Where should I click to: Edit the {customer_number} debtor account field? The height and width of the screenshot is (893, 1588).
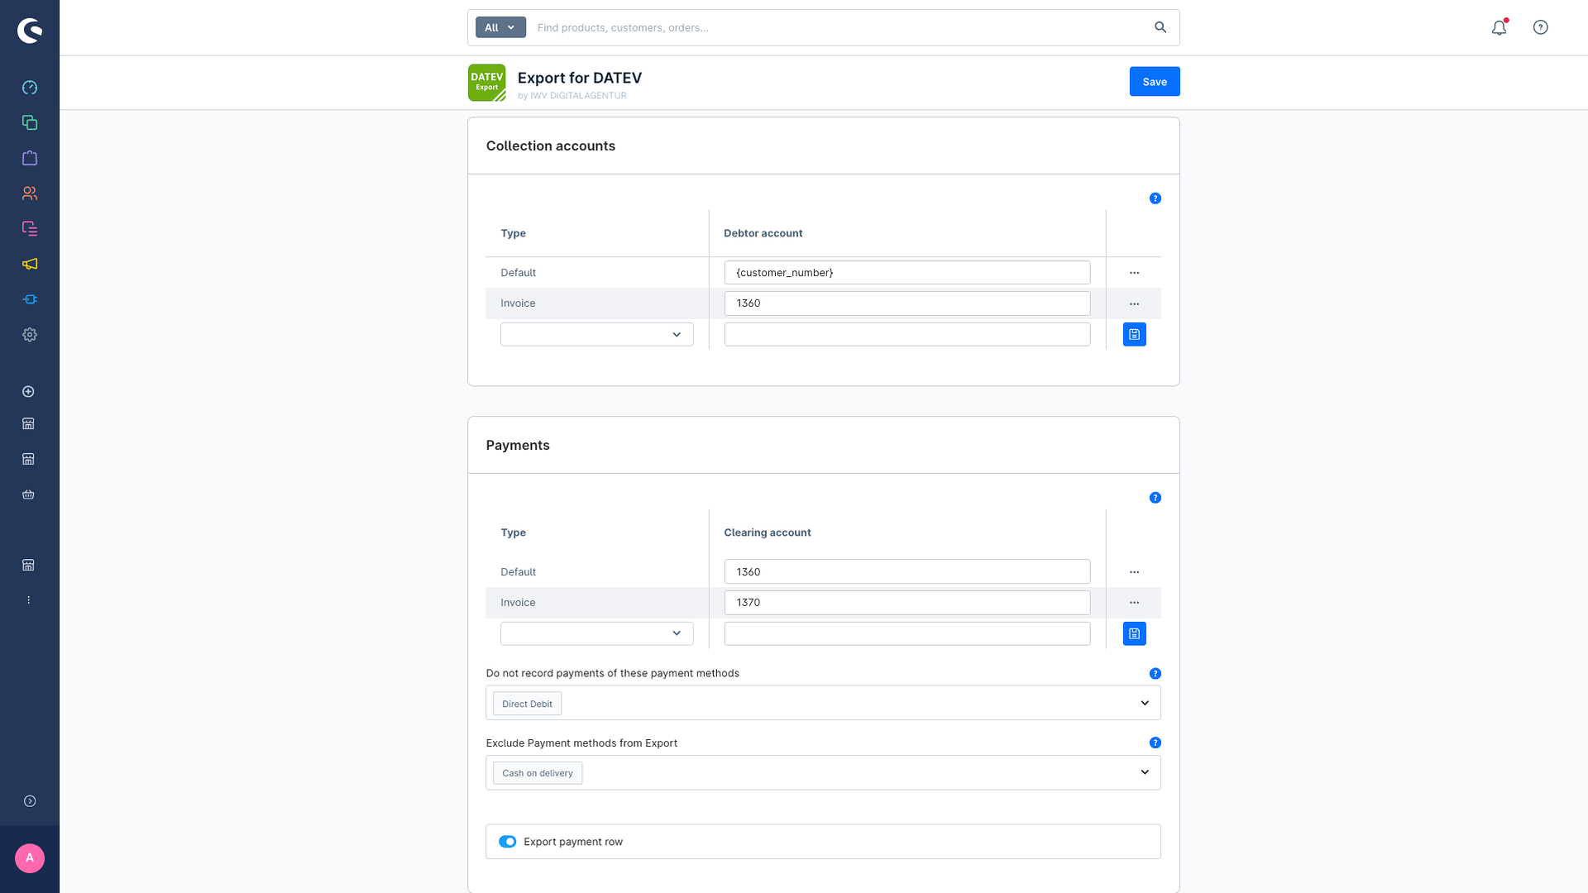pyautogui.click(x=907, y=273)
